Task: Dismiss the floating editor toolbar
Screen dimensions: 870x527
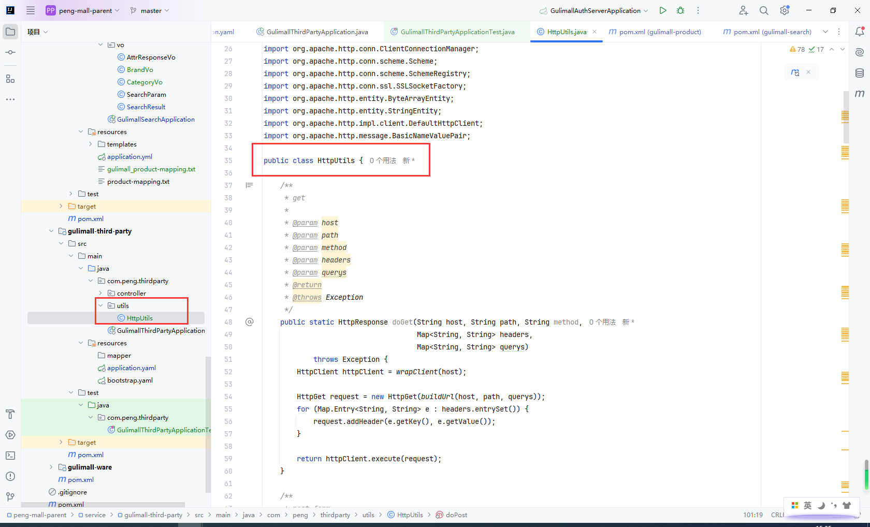Action: (x=808, y=72)
